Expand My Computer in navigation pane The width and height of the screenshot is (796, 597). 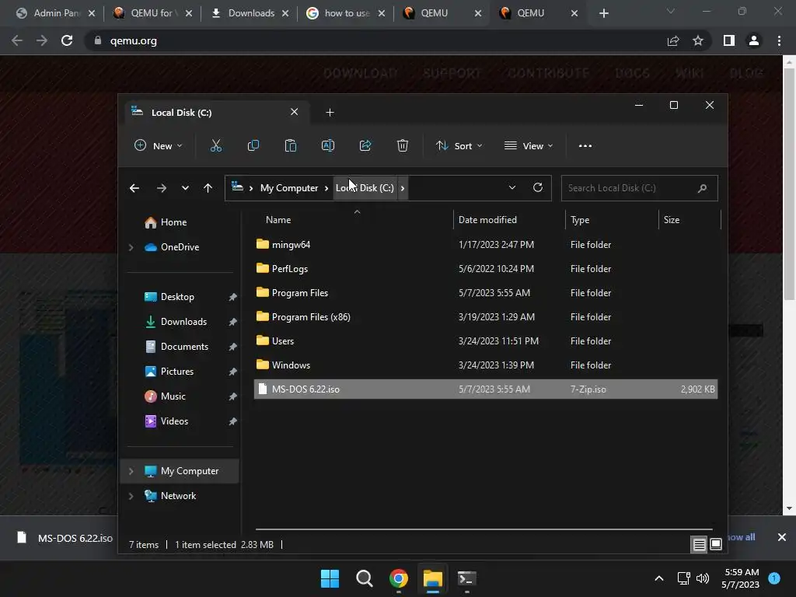131,471
